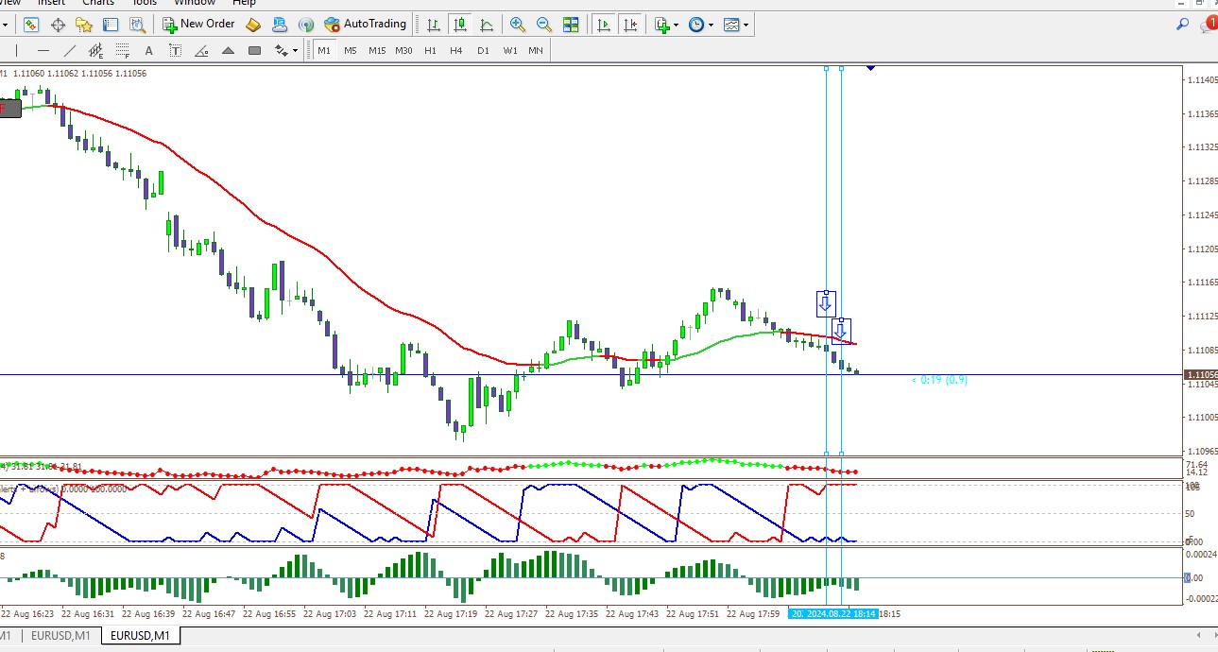Toggle the AutoTrading button

point(365,25)
